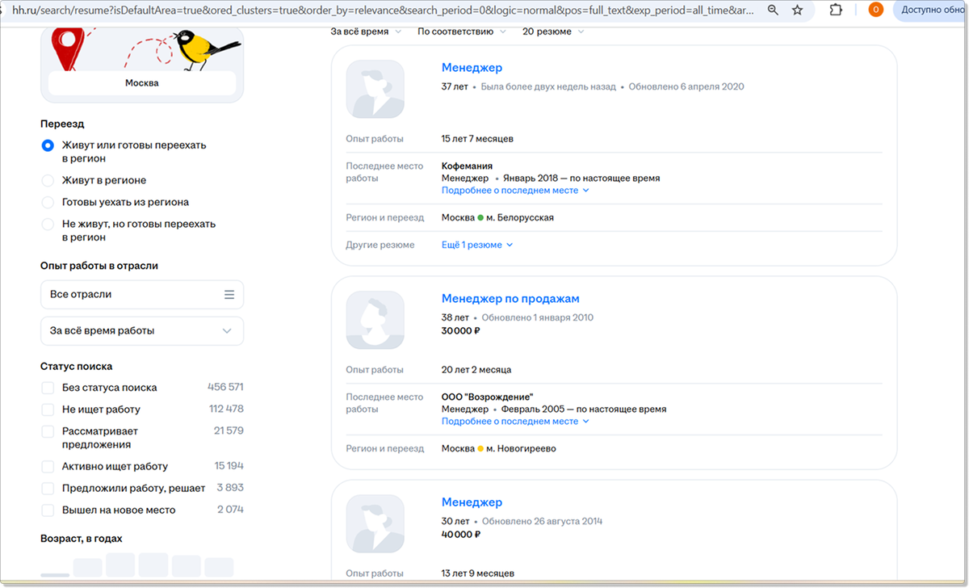Open the first 'Менеджер' resume, aged 37
This screenshot has height=588, width=969.
coord(472,68)
